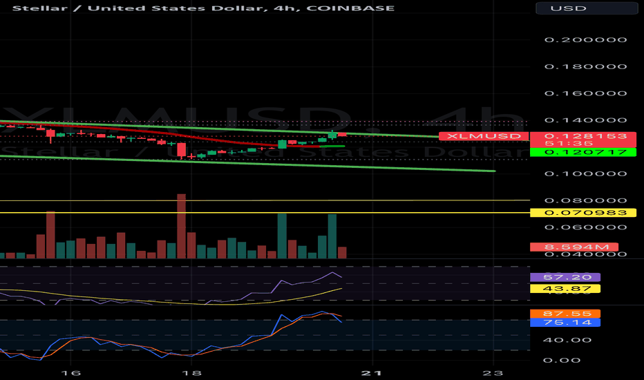Image resolution: width=644 pixels, height=380 pixels.
Task: Click date label 23 on time axis
Action: point(493,373)
